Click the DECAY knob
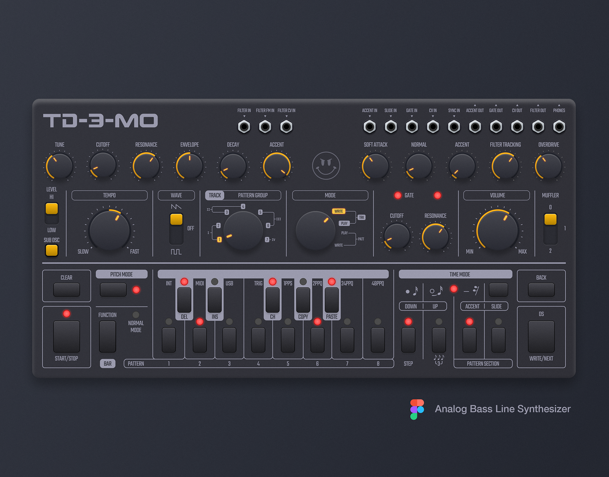 (233, 166)
